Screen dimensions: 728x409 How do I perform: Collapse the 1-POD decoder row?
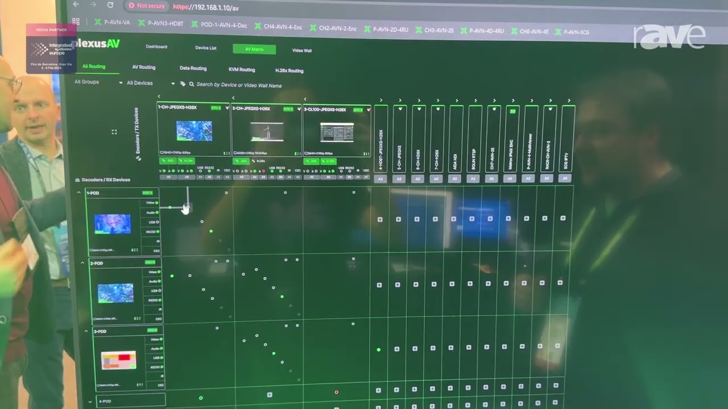(x=78, y=193)
